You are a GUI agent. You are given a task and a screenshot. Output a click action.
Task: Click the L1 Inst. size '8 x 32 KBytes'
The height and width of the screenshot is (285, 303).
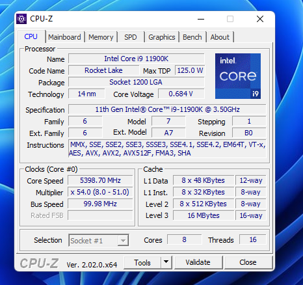pos(204,192)
